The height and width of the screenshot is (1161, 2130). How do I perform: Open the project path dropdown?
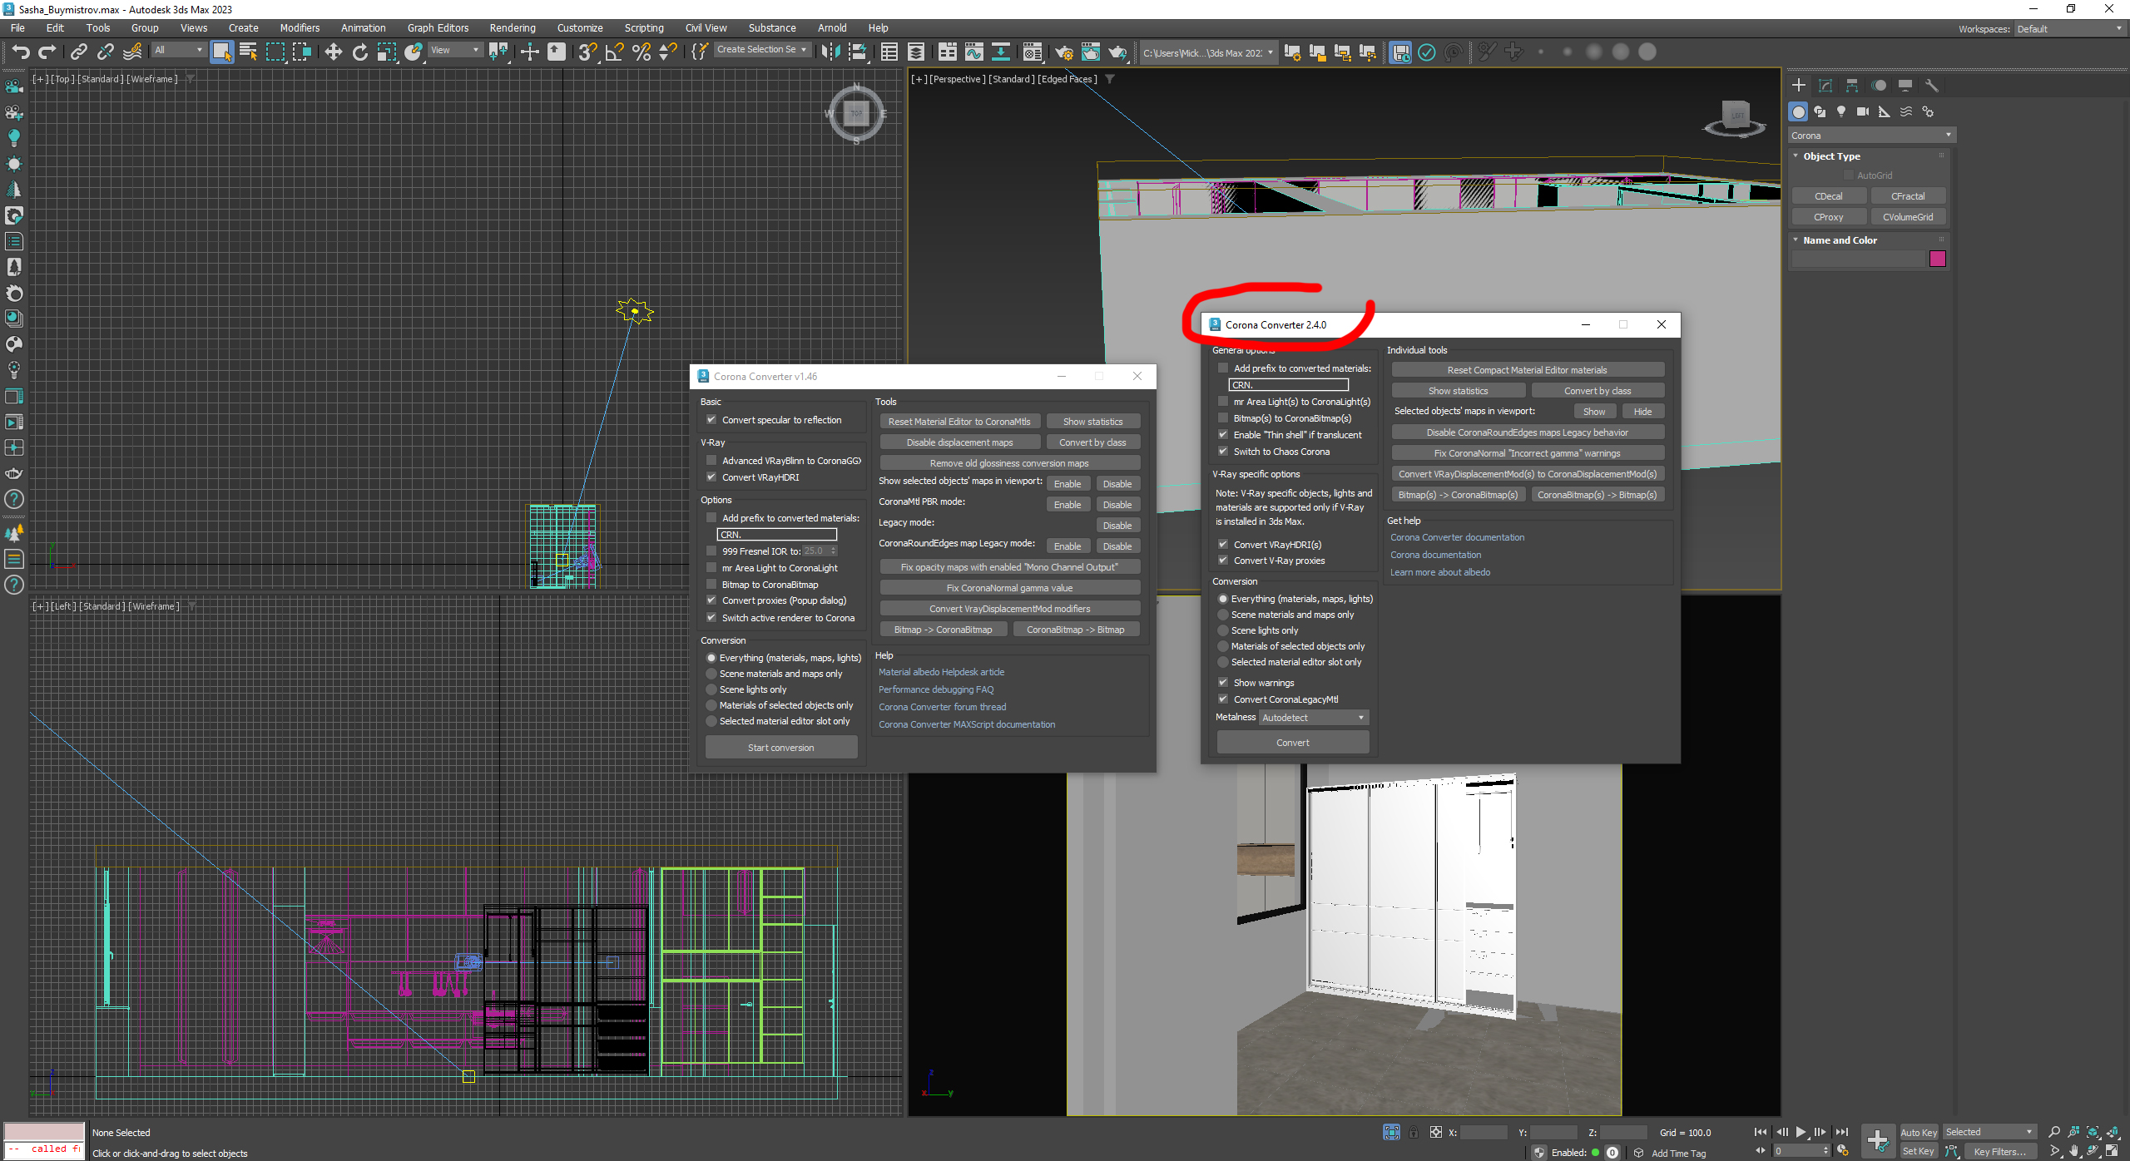point(1207,53)
